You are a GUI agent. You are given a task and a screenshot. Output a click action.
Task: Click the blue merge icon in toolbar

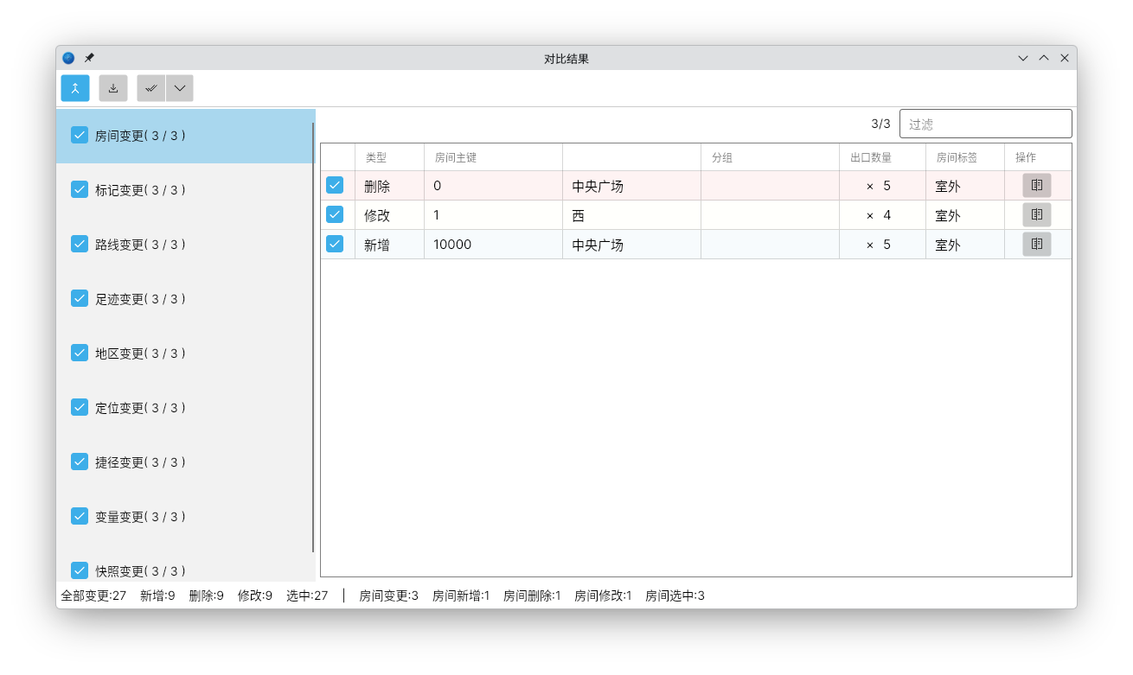[x=75, y=88]
